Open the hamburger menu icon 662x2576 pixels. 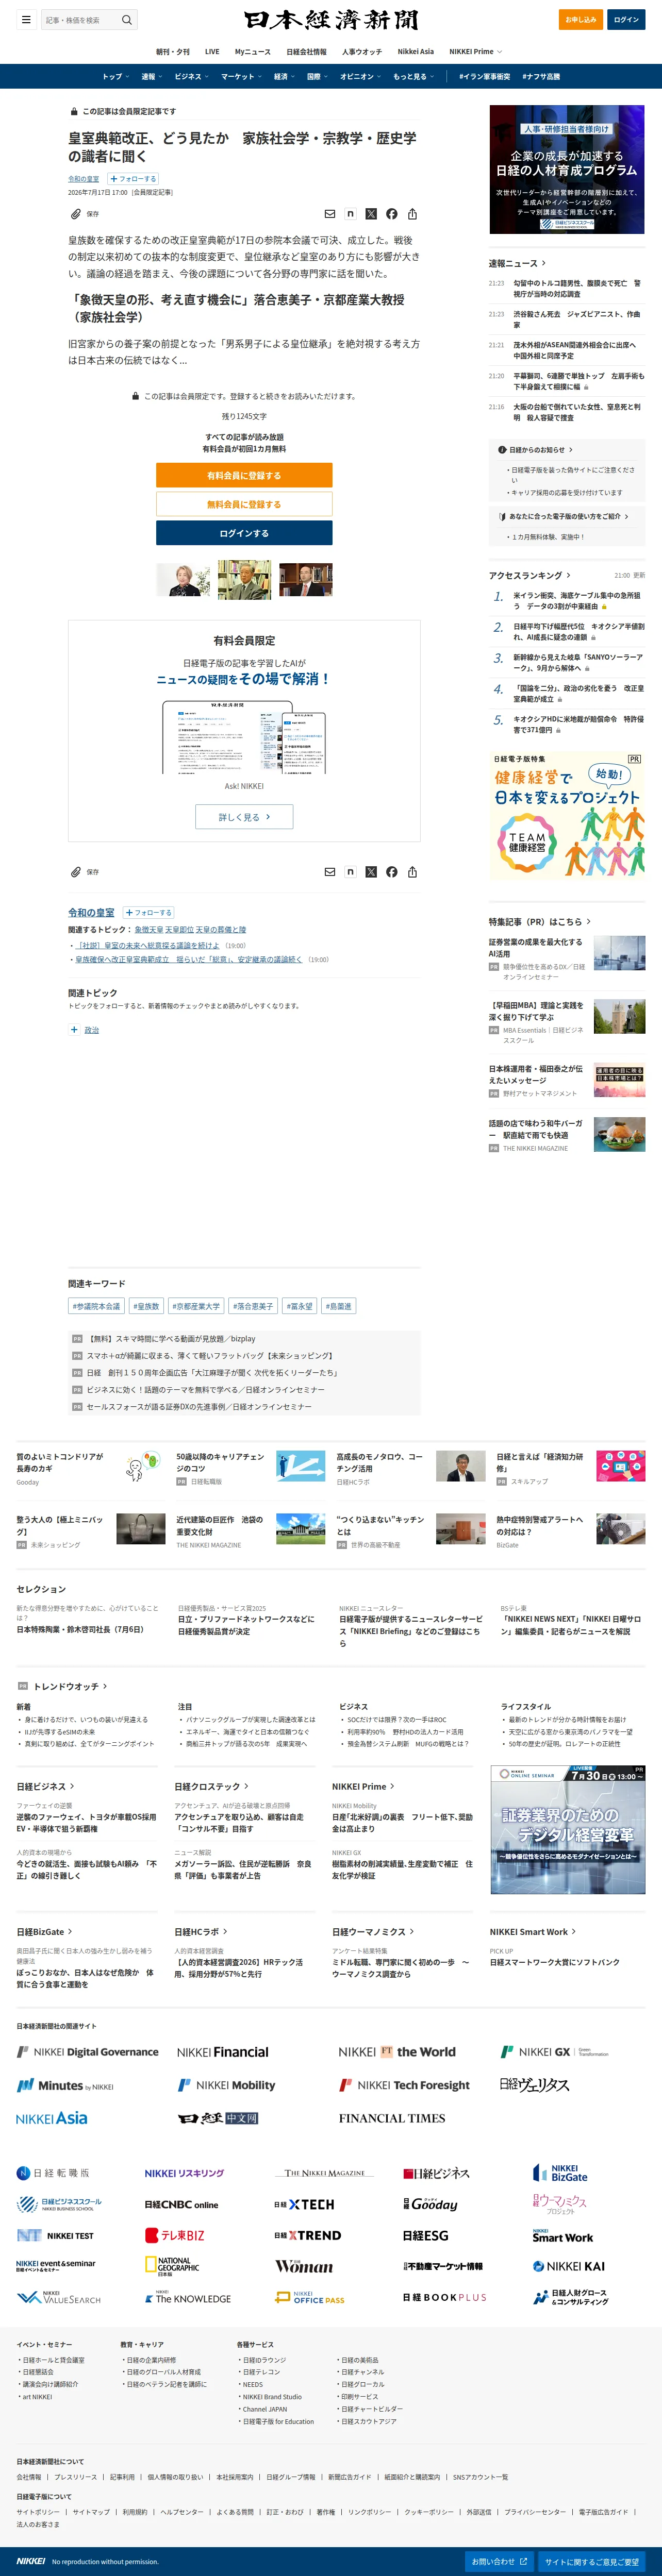(x=26, y=20)
